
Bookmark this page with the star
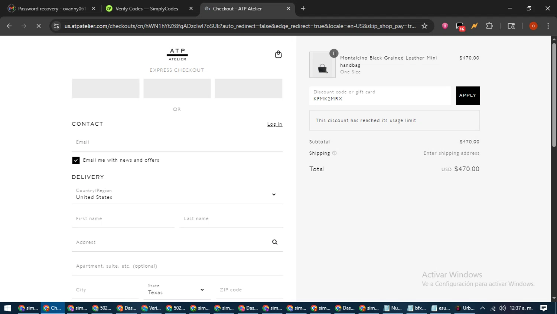click(424, 26)
